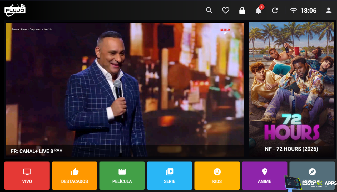
Task: Click the "FR: CANAL+ LIVE 8" channel label
Action: click(37, 151)
